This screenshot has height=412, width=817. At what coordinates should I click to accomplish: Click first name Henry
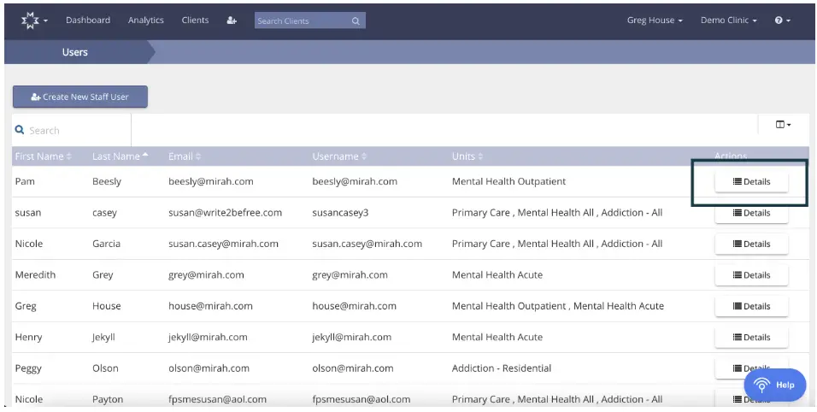28,338
